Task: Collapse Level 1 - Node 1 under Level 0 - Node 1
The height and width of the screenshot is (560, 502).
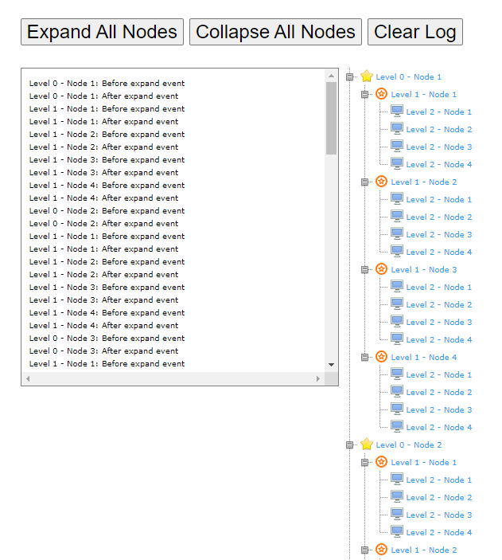Action: [364, 94]
